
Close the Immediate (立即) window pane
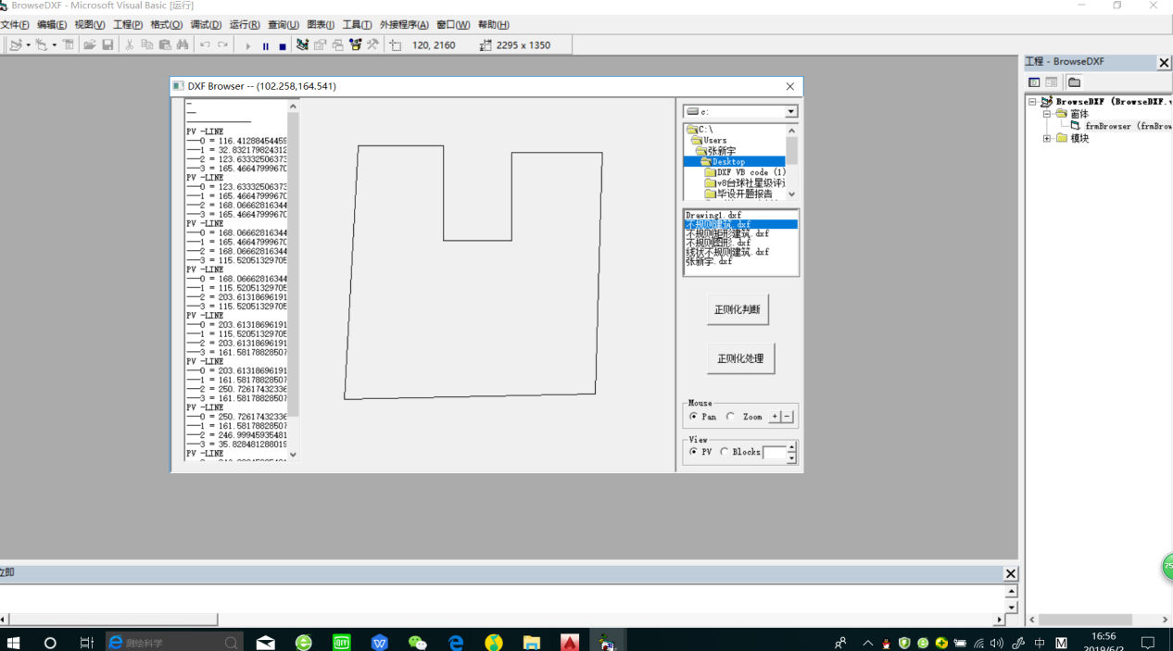coord(1011,573)
